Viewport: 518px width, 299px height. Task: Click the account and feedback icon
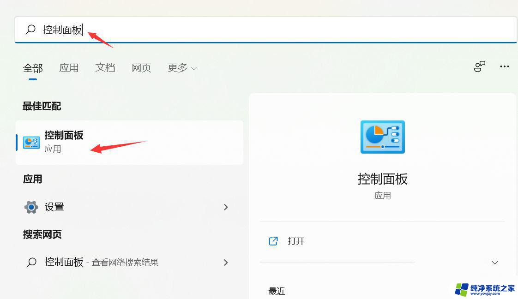480,67
